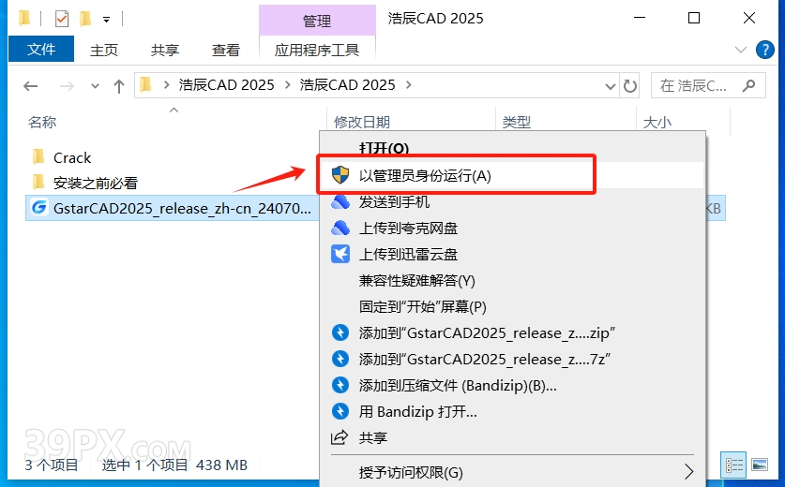Open address bar history dropdown
The height and width of the screenshot is (487, 785).
(x=611, y=86)
